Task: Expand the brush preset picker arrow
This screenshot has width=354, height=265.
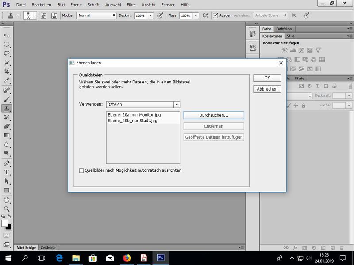Action: [35, 15]
